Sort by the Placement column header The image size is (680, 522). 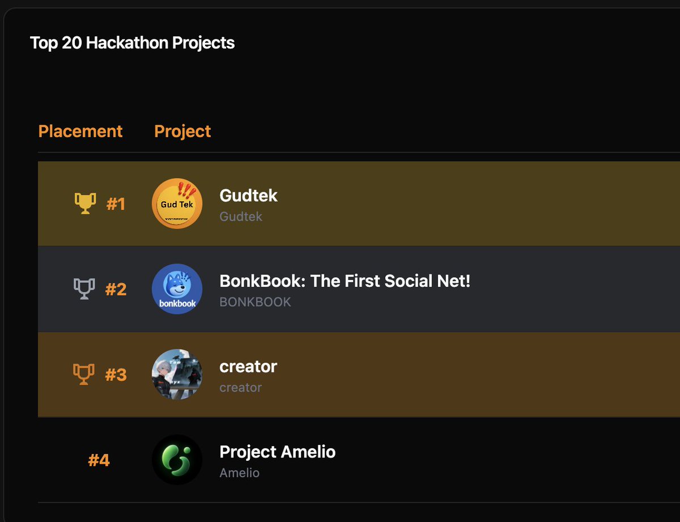click(x=80, y=131)
